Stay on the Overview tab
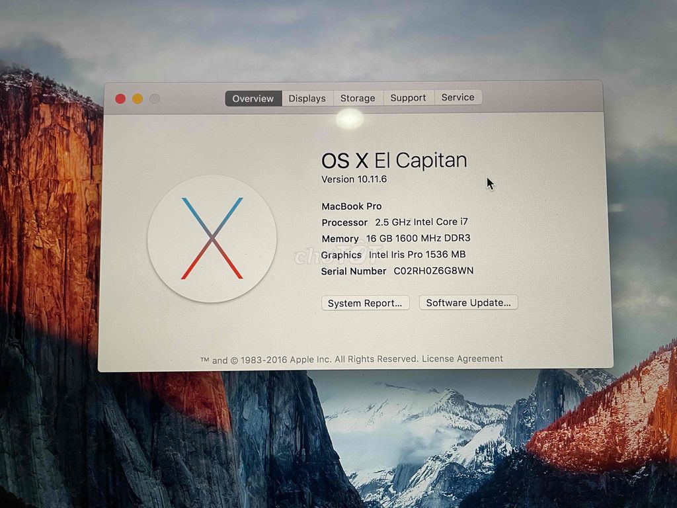The image size is (677, 508). tap(253, 98)
